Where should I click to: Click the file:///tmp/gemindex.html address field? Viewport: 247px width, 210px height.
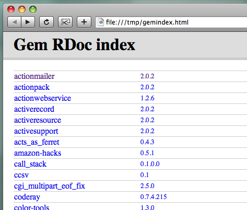(x=171, y=22)
